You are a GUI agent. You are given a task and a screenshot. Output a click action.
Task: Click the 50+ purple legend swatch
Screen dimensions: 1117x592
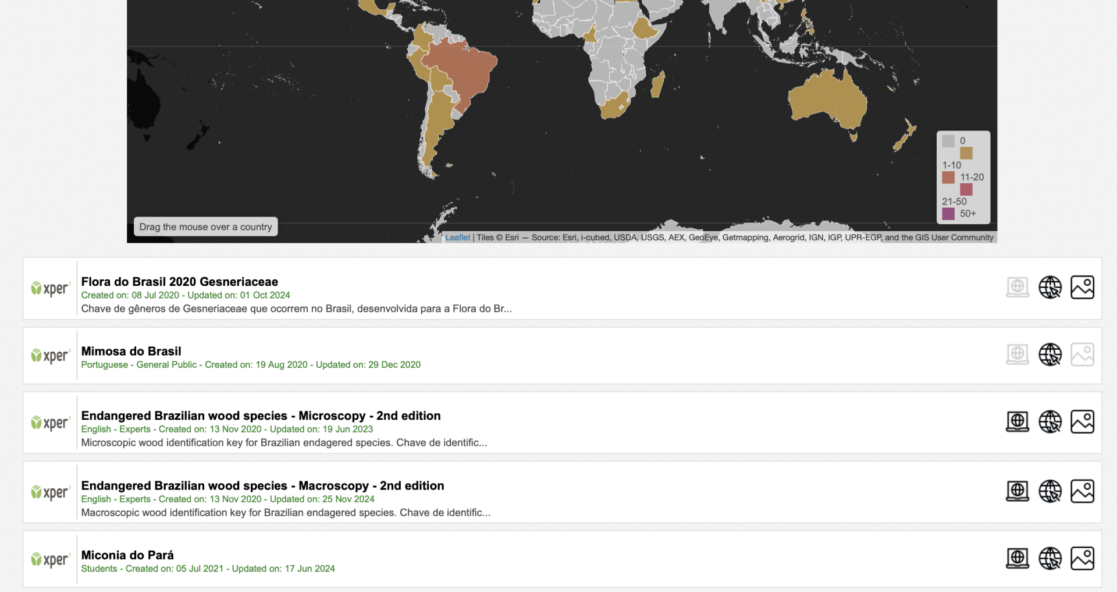tap(948, 214)
